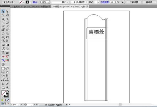Choose Draw Normal mode

(2, 103)
